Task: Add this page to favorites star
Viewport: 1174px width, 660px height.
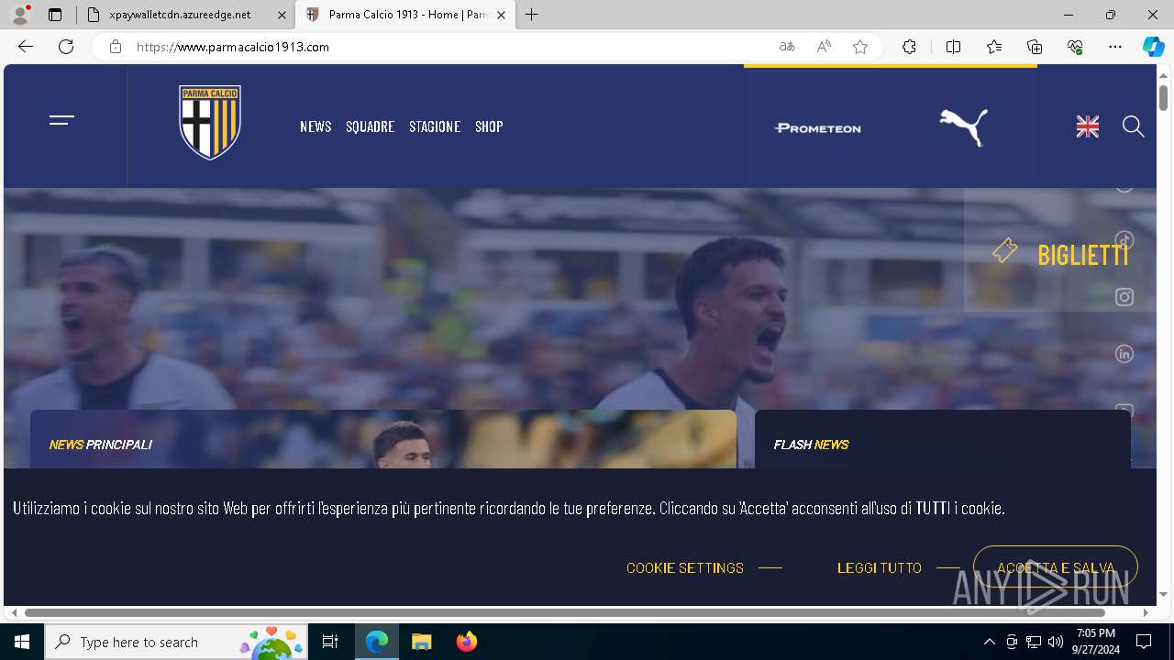Action: coord(860,47)
